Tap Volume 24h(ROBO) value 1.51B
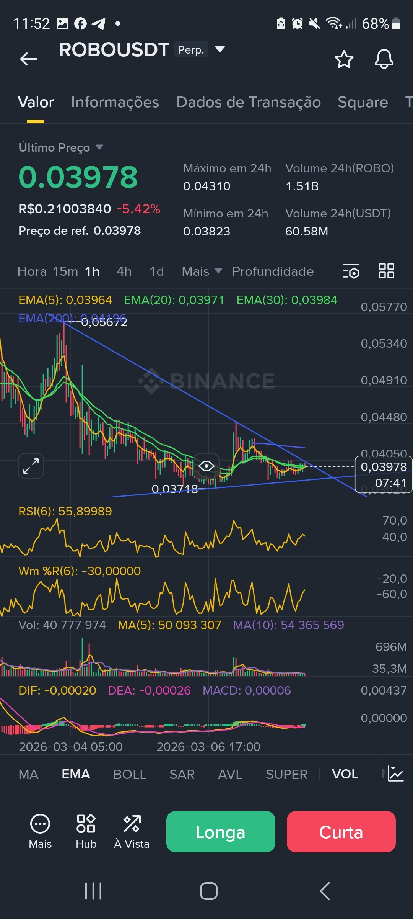 pos(302,186)
